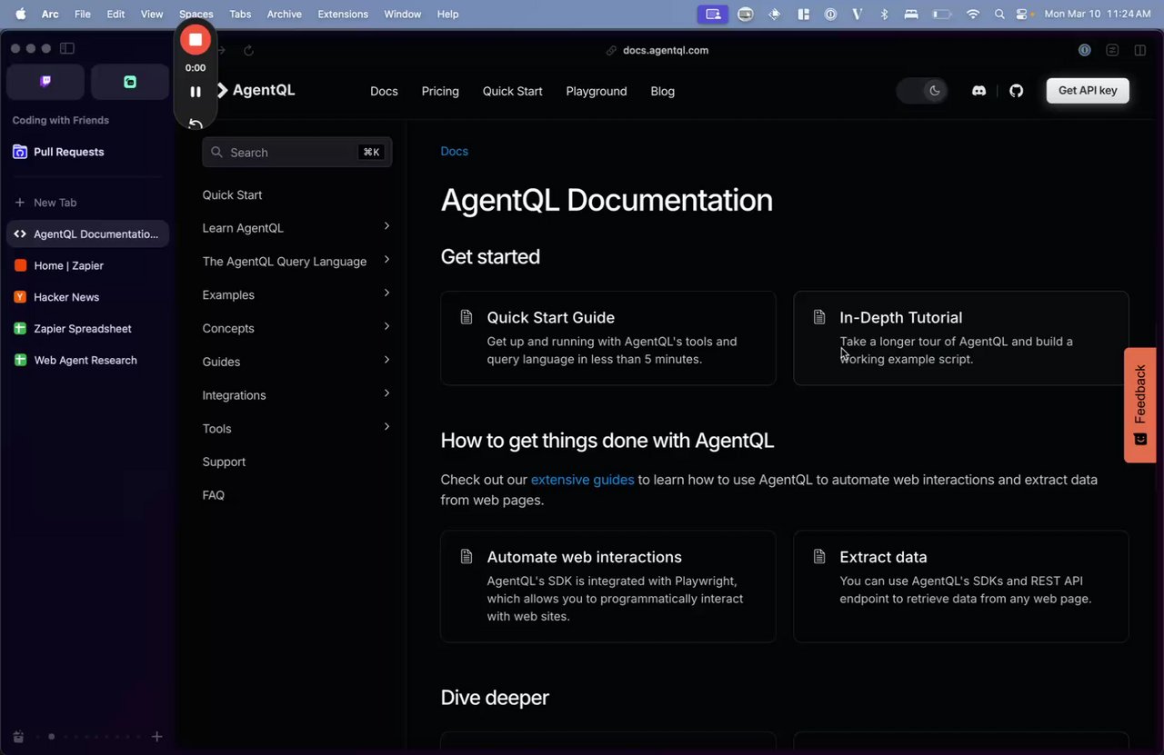Open the Extensions menu
1164x755 pixels.
(343, 14)
